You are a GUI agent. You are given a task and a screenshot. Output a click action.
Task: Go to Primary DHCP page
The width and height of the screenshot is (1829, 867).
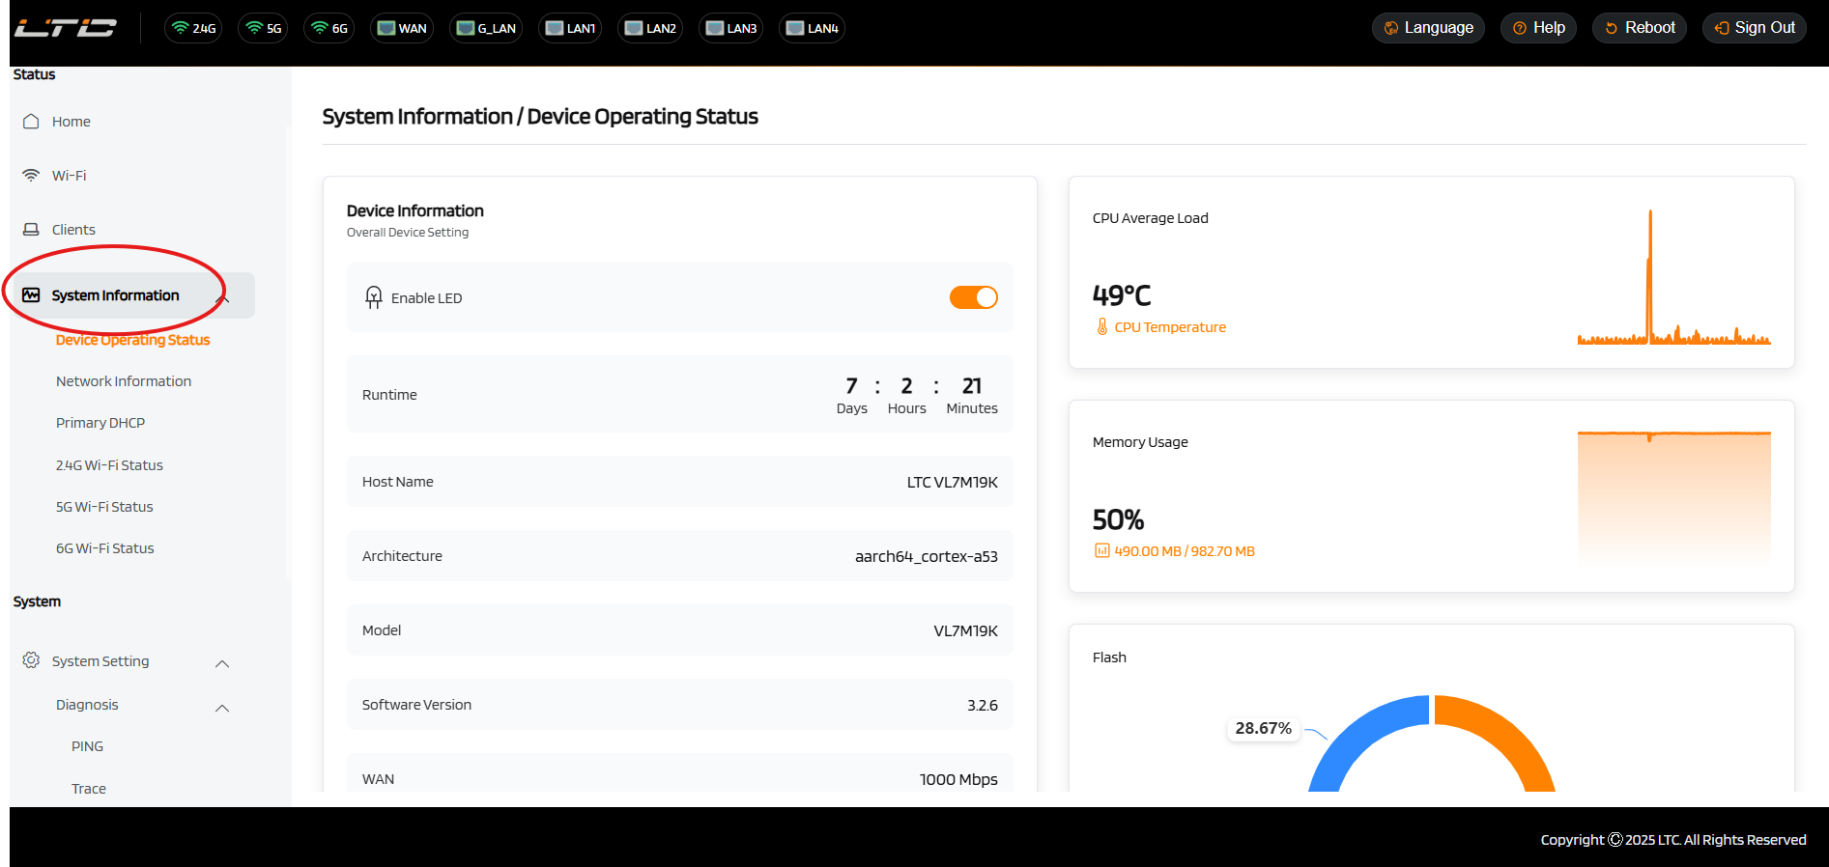pyautogui.click(x=100, y=423)
